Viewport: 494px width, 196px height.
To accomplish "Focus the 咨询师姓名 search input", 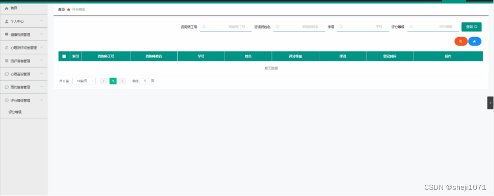I will point(299,27).
